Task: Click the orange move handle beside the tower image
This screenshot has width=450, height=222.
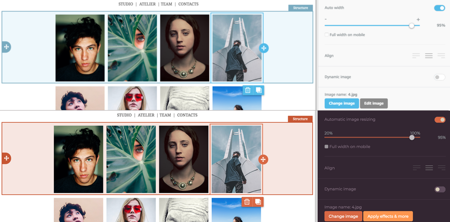Action: tap(263, 159)
